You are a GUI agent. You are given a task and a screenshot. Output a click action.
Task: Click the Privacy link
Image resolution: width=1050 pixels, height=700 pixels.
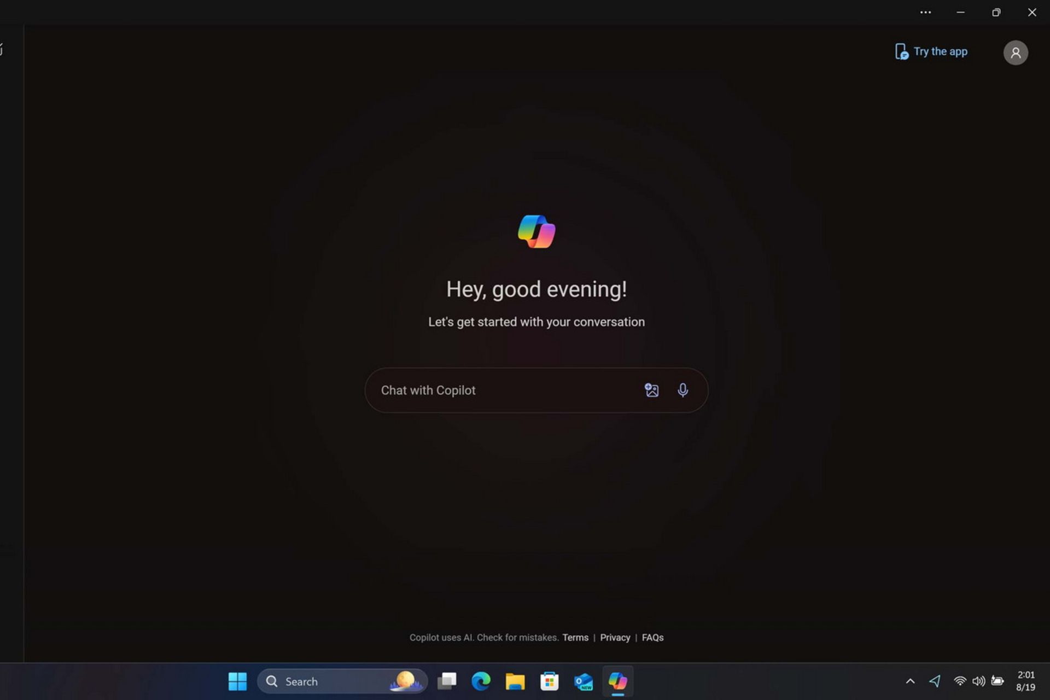615,638
